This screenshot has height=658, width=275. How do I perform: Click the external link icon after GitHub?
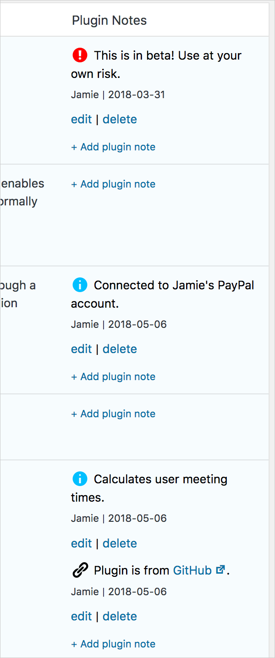(x=220, y=570)
